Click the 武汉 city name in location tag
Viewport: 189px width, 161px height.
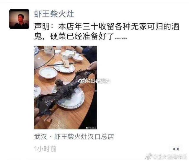tap(40, 137)
